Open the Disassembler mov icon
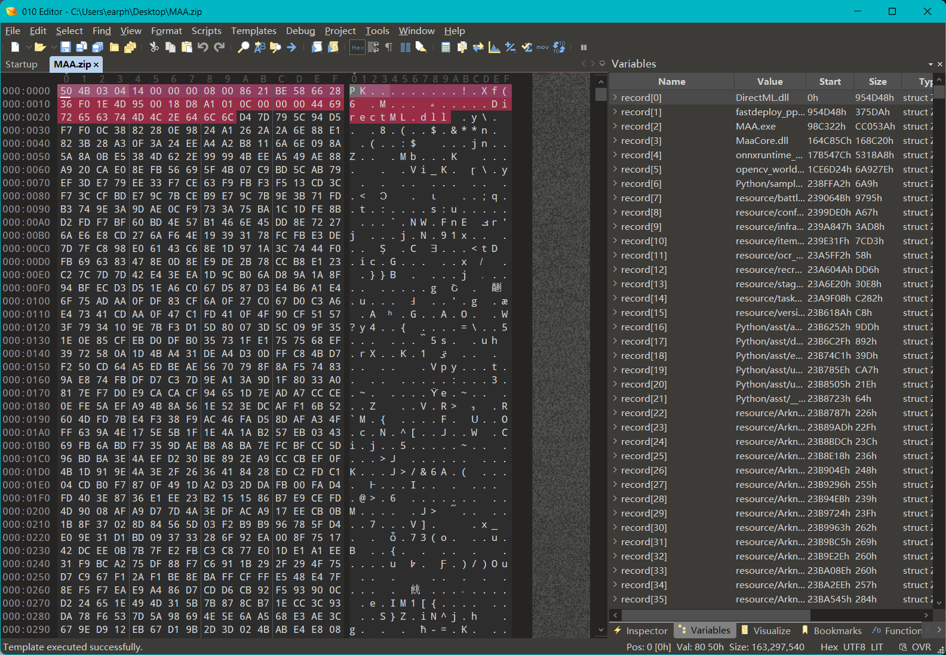This screenshot has width=946, height=655. point(542,47)
